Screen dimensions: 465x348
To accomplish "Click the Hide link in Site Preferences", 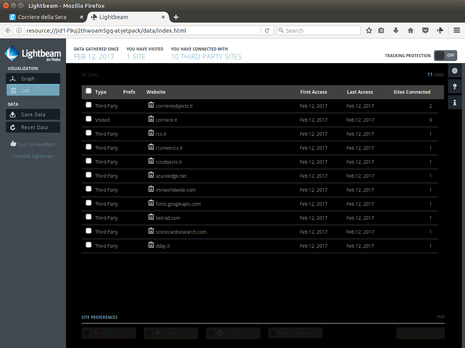I will [441, 317].
